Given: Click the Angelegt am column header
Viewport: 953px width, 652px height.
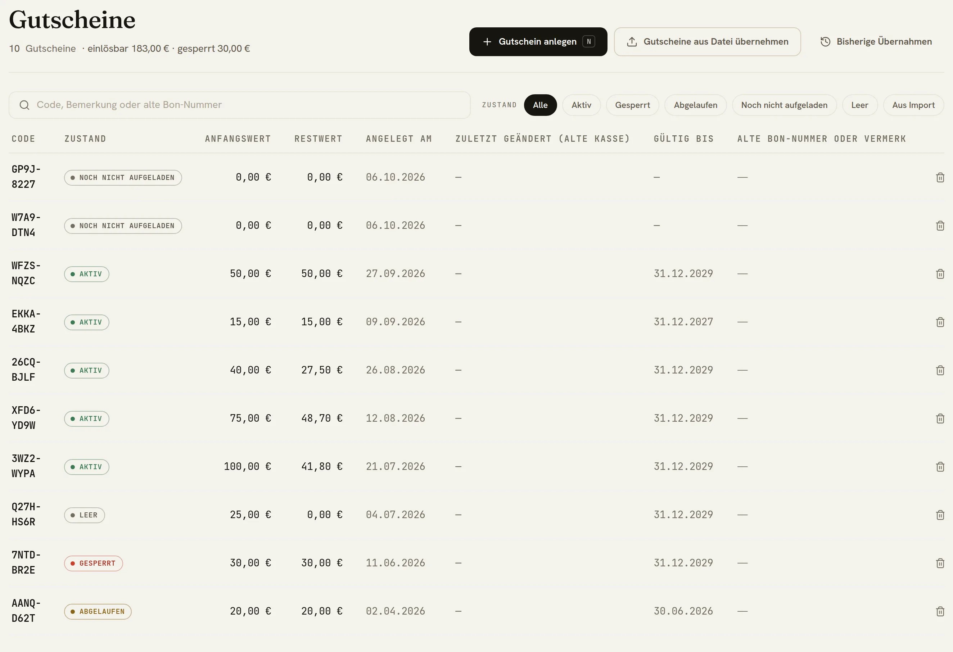Looking at the screenshot, I should pos(399,139).
